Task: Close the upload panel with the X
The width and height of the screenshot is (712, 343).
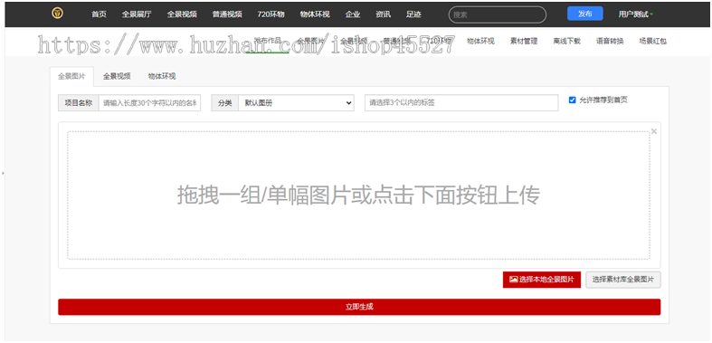Action: pos(654,131)
